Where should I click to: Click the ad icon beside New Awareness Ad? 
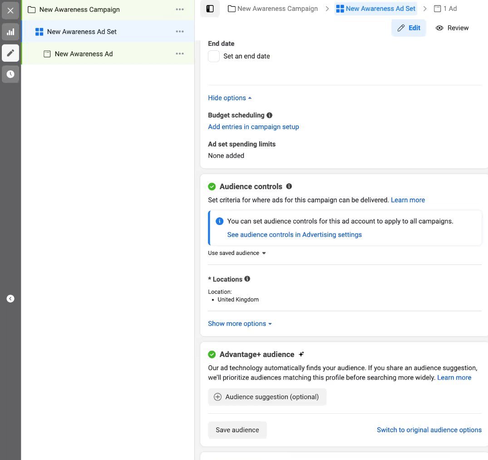click(47, 54)
